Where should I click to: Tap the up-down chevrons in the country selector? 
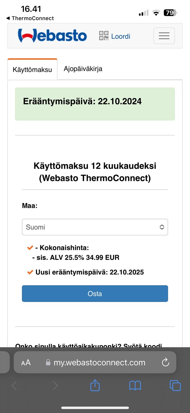(162, 227)
